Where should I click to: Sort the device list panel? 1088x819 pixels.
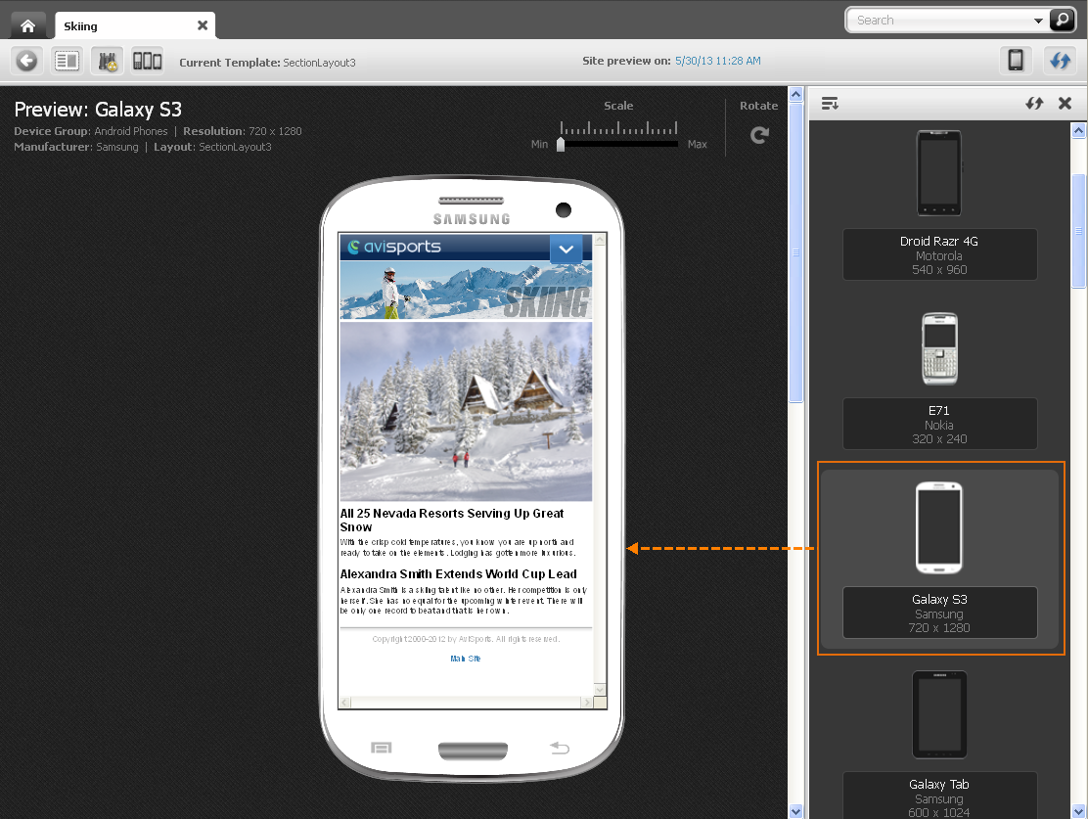pos(830,104)
